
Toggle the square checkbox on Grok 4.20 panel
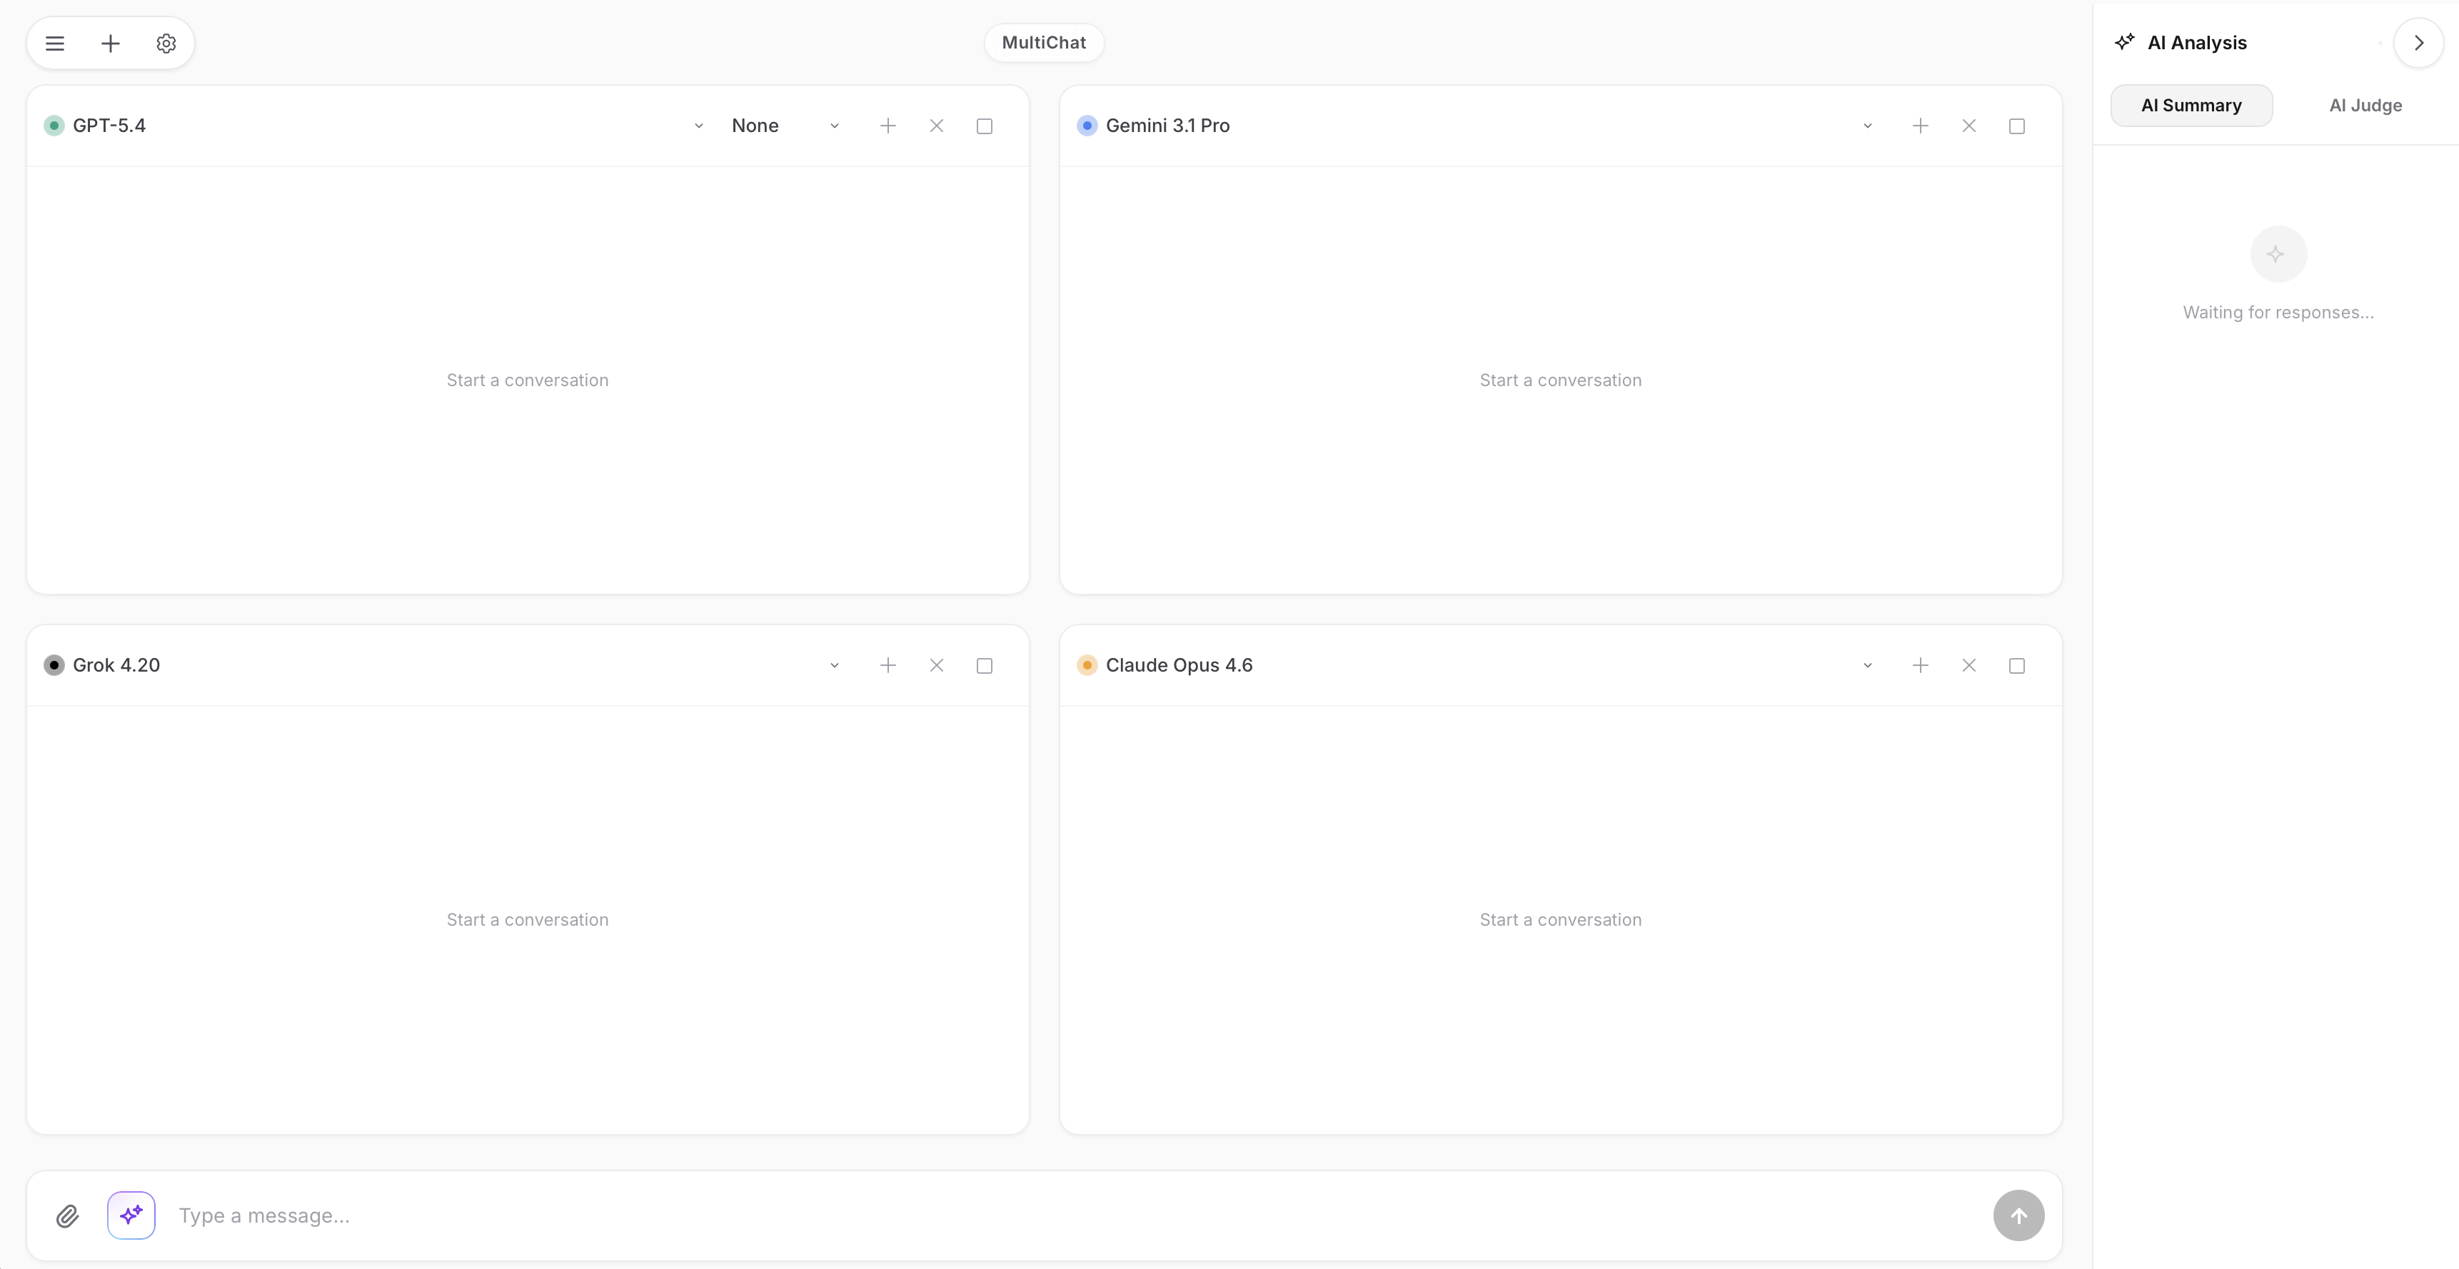pyautogui.click(x=984, y=665)
